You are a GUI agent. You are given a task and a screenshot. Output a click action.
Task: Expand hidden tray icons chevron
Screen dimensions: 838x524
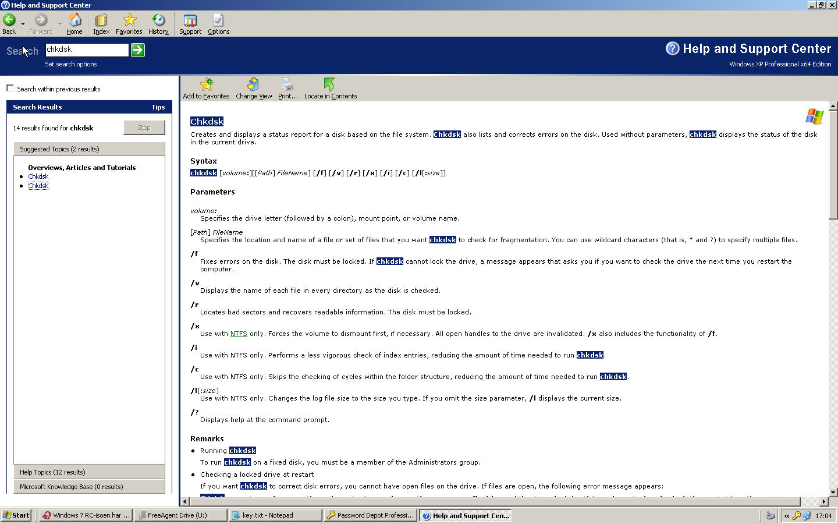coord(787,516)
